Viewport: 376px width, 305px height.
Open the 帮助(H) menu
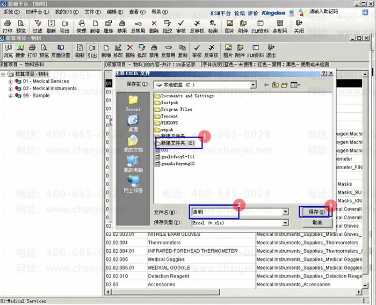(159, 11)
